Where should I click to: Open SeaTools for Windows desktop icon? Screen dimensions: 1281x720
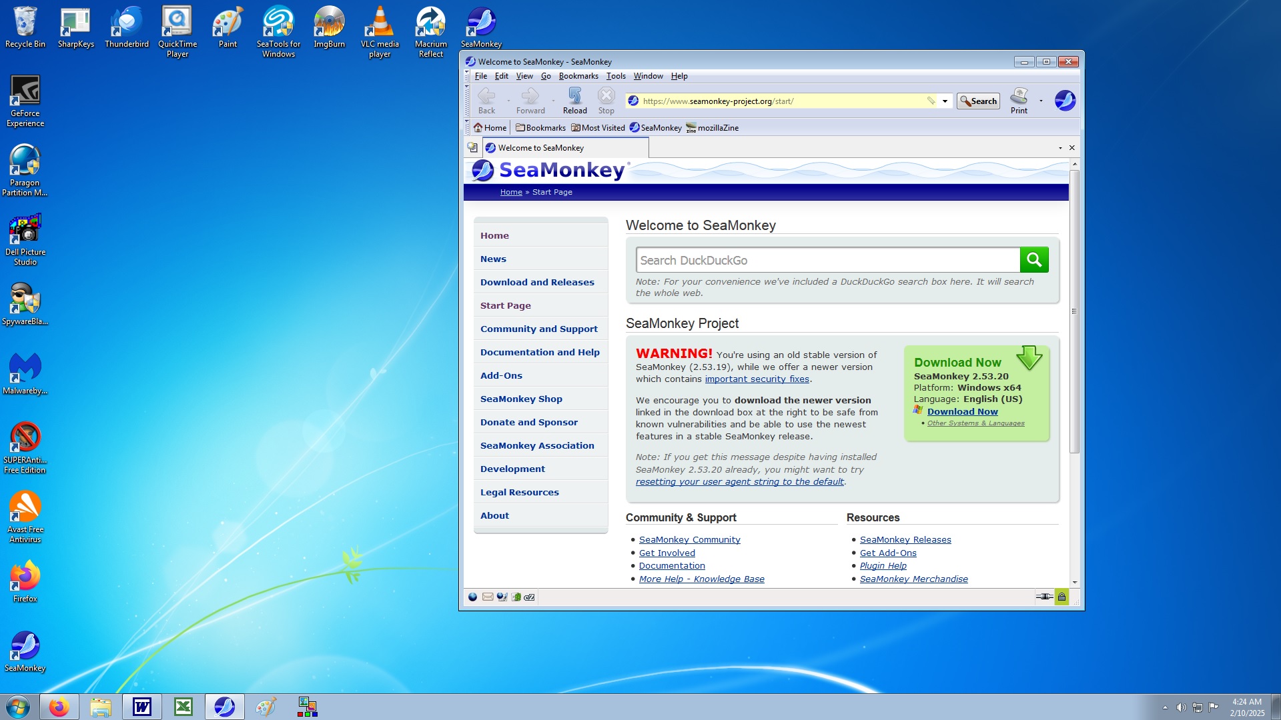278,32
